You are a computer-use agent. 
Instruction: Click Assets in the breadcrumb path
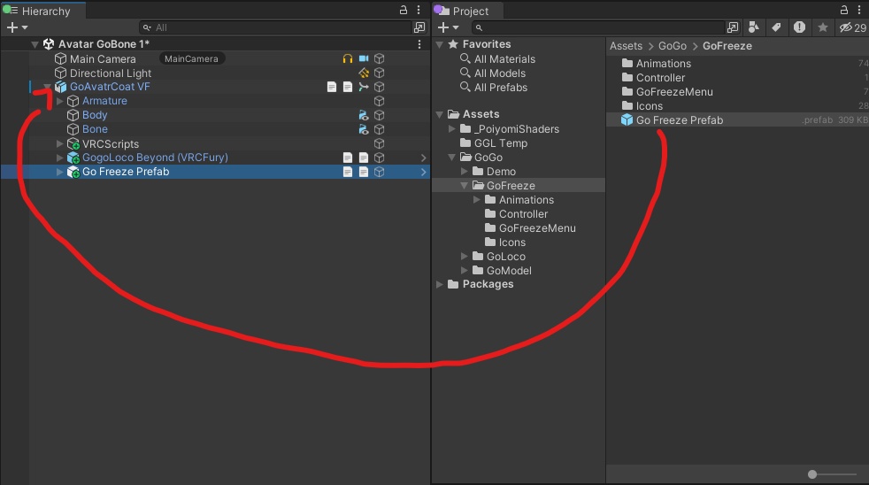pos(626,46)
